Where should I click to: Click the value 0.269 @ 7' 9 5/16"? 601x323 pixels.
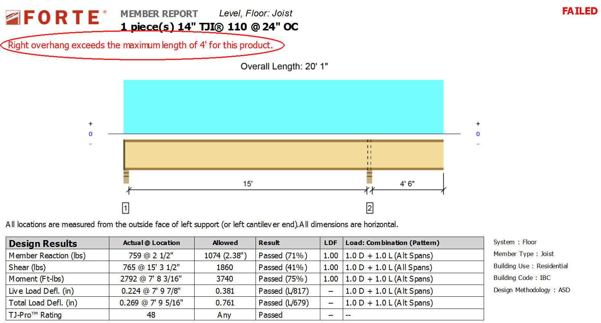tap(151, 303)
